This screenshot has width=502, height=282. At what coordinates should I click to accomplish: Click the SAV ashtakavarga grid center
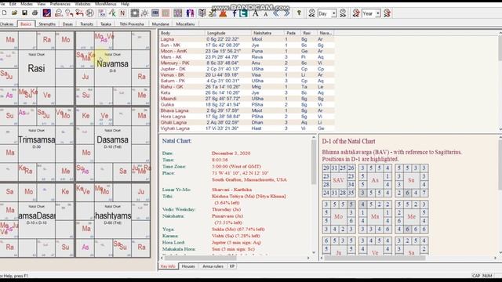click(338, 180)
